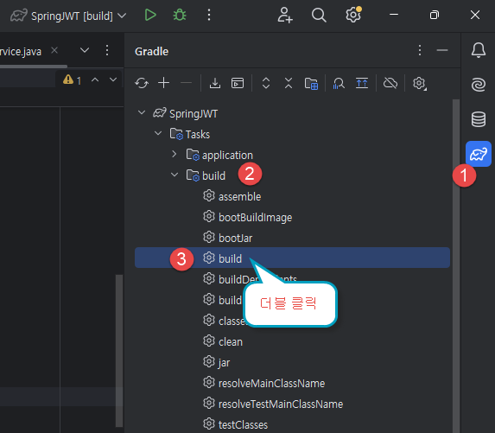Show the editor tabs list dropdown
The image size is (495, 433).
(85, 50)
